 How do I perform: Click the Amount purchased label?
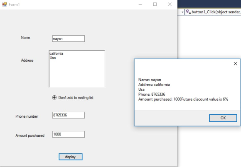point(30,136)
